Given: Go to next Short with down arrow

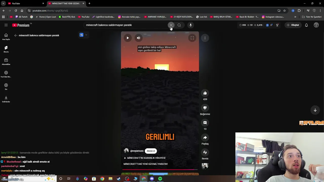Looking at the screenshot, I should point(315,110).
